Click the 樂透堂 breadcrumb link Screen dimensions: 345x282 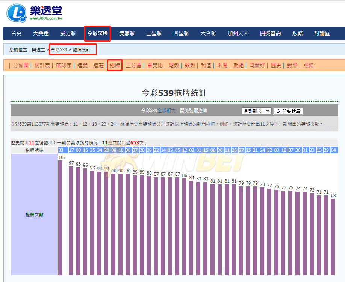point(38,50)
